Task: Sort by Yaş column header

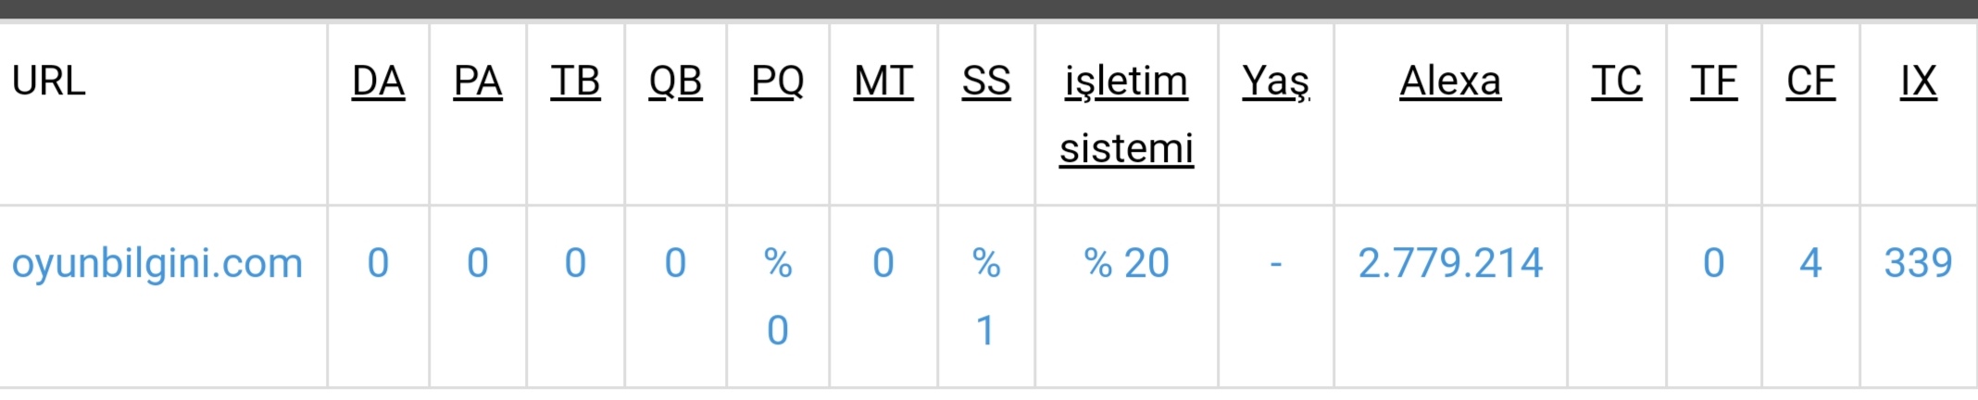Action: (1276, 81)
